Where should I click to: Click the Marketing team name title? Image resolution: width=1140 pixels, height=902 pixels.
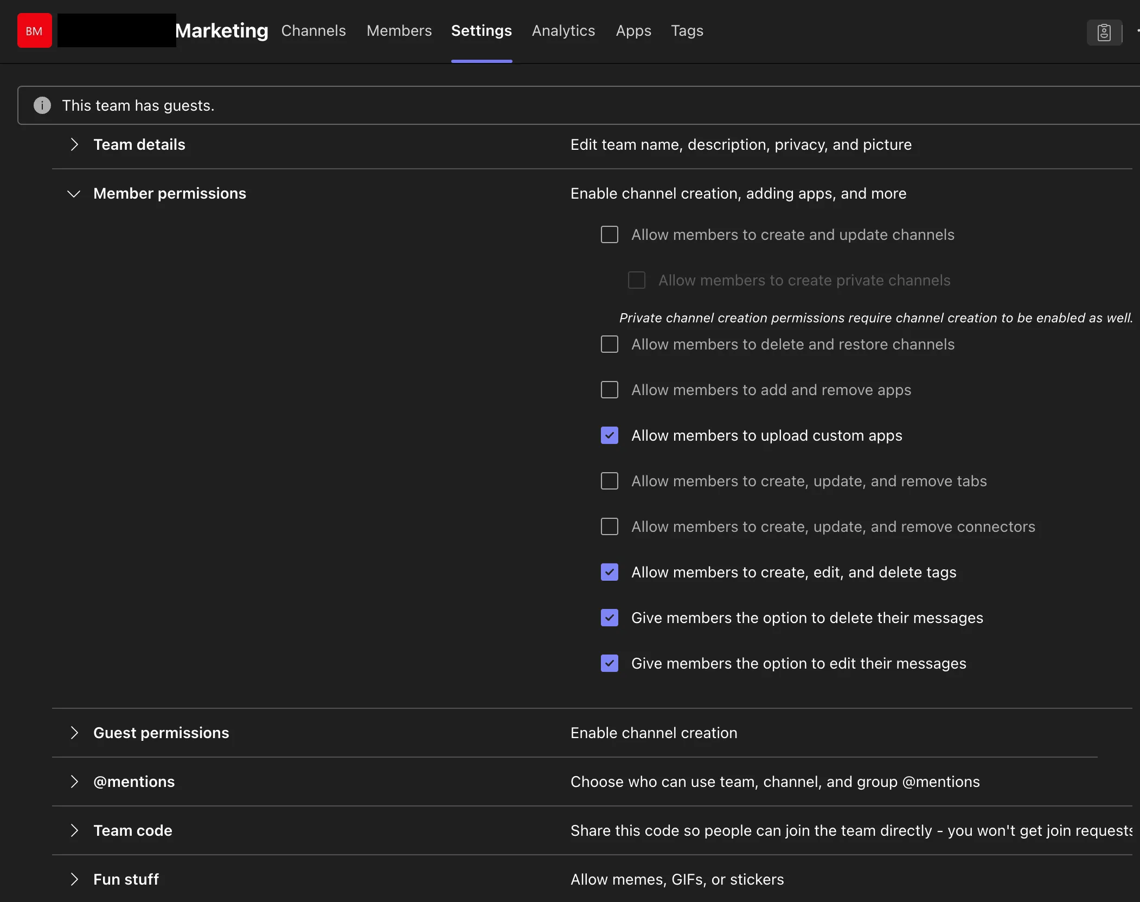[x=222, y=30]
